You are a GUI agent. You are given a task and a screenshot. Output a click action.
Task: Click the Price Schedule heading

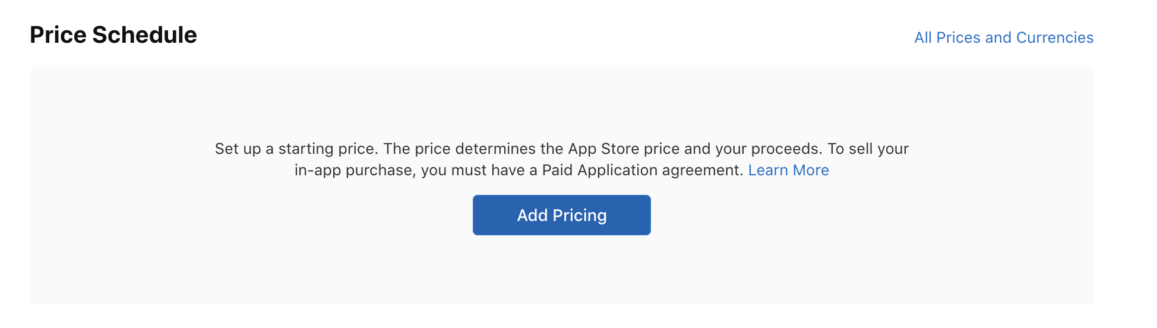click(113, 35)
